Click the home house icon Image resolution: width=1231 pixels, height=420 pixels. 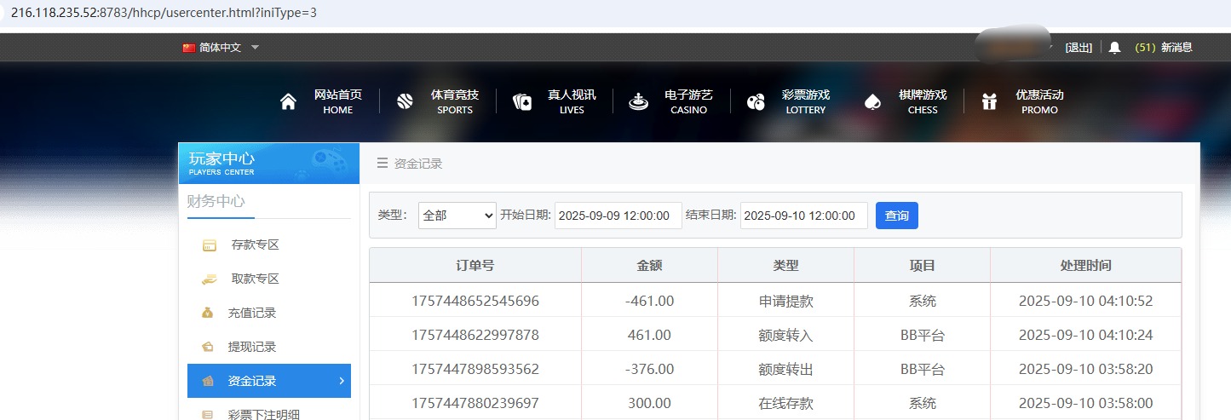pyautogui.click(x=288, y=102)
